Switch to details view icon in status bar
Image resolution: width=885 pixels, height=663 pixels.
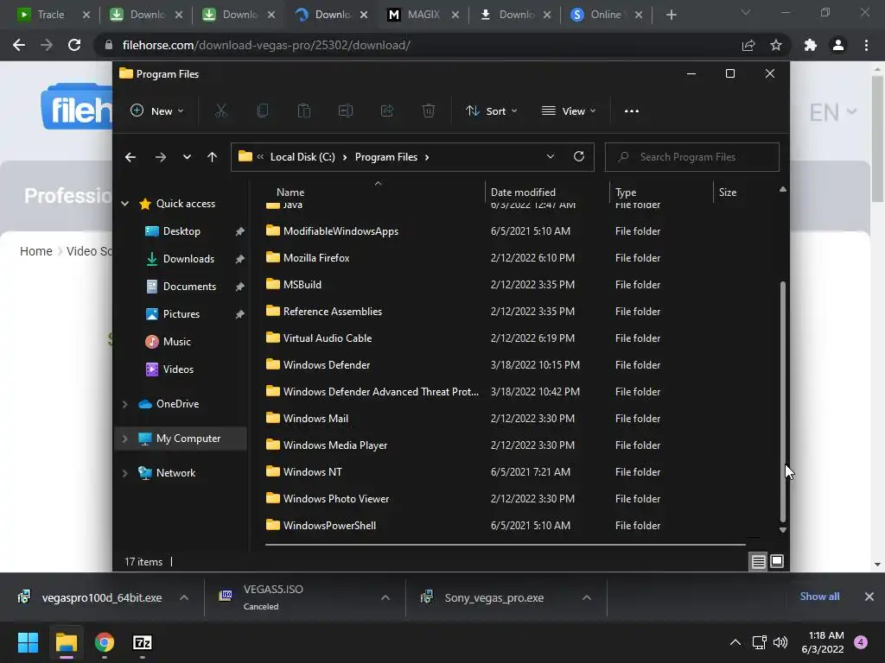(x=758, y=561)
